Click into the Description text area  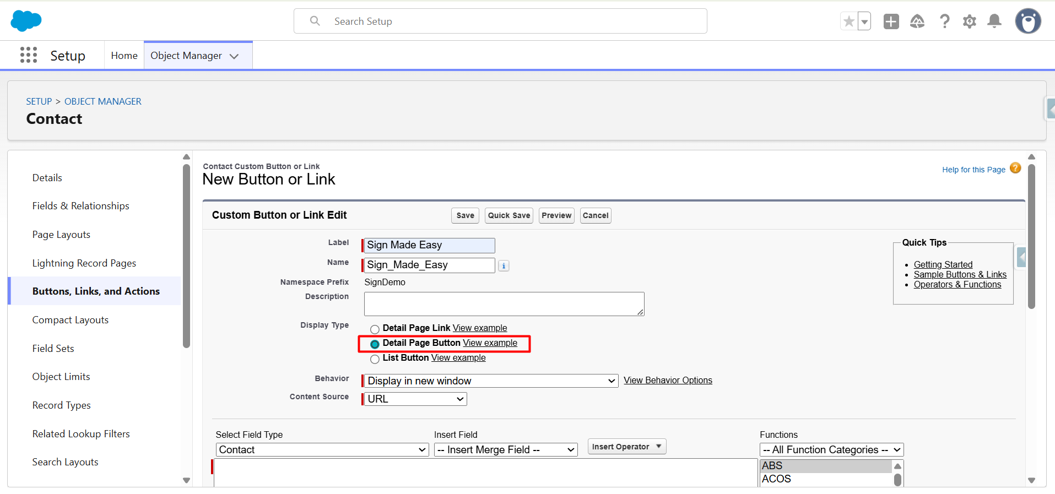click(x=504, y=304)
